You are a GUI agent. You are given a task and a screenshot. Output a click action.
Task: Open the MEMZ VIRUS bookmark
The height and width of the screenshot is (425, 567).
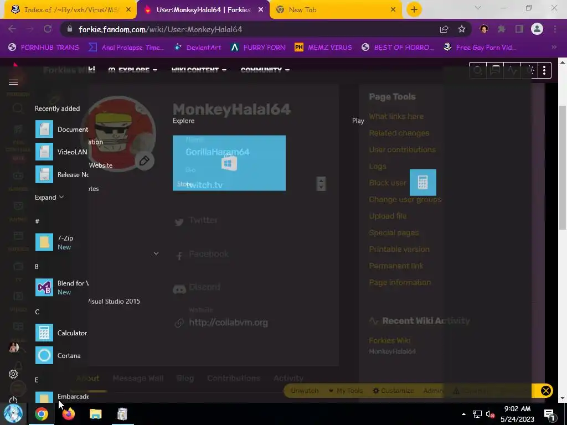323,48
